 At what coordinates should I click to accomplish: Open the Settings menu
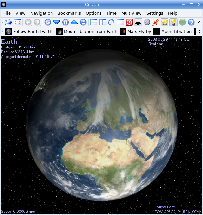(155, 13)
